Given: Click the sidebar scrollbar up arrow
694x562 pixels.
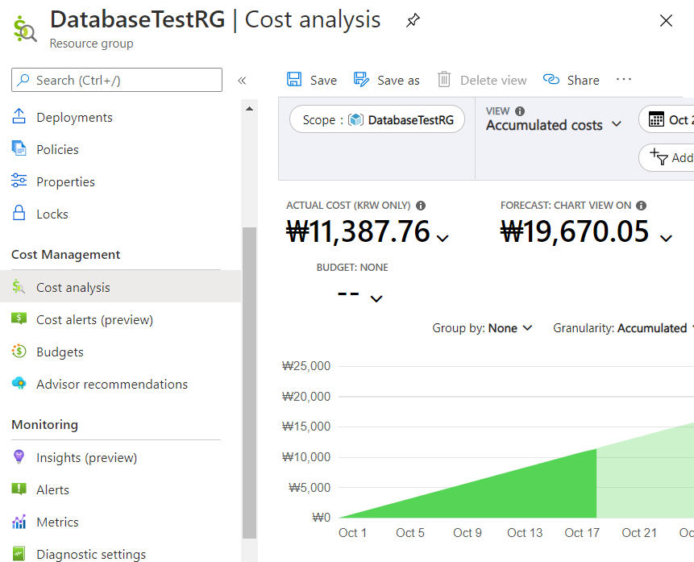Looking at the screenshot, I should tap(249, 109).
